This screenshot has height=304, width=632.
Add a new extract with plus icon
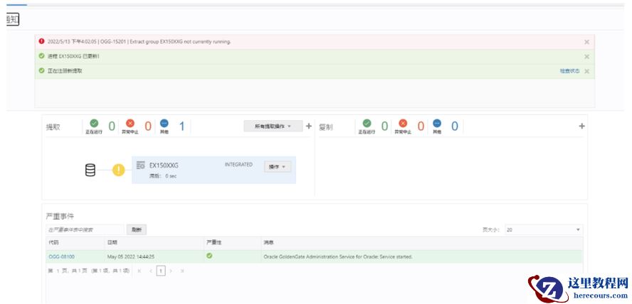pyautogui.click(x=309, y=126)
